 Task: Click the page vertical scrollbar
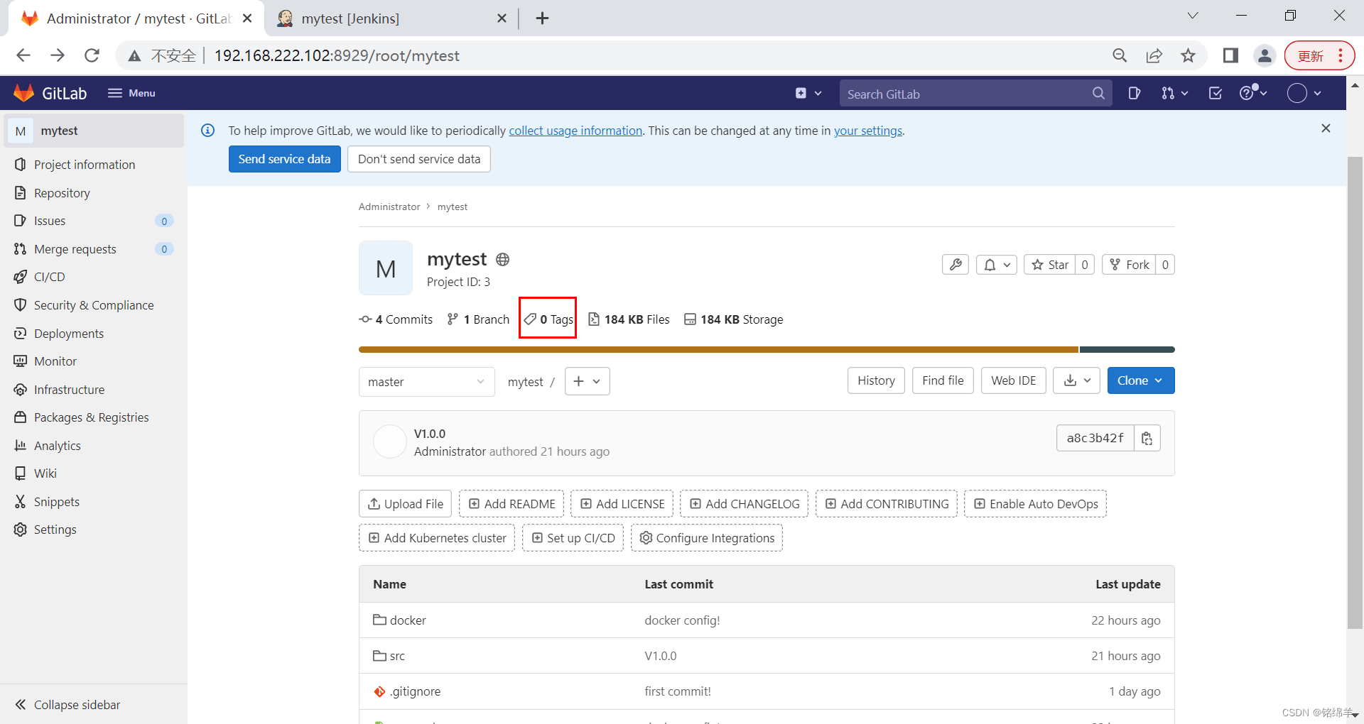click(1355, 393)
